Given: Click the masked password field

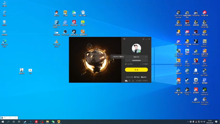Looking at the screenshot, I should [136, 60].
